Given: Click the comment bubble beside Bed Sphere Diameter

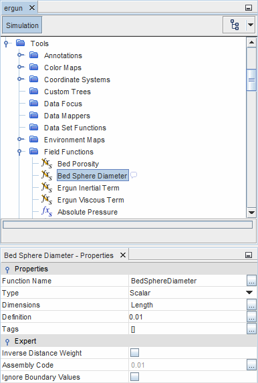Looking at the screenshot, I should click(x=134, y=175).
